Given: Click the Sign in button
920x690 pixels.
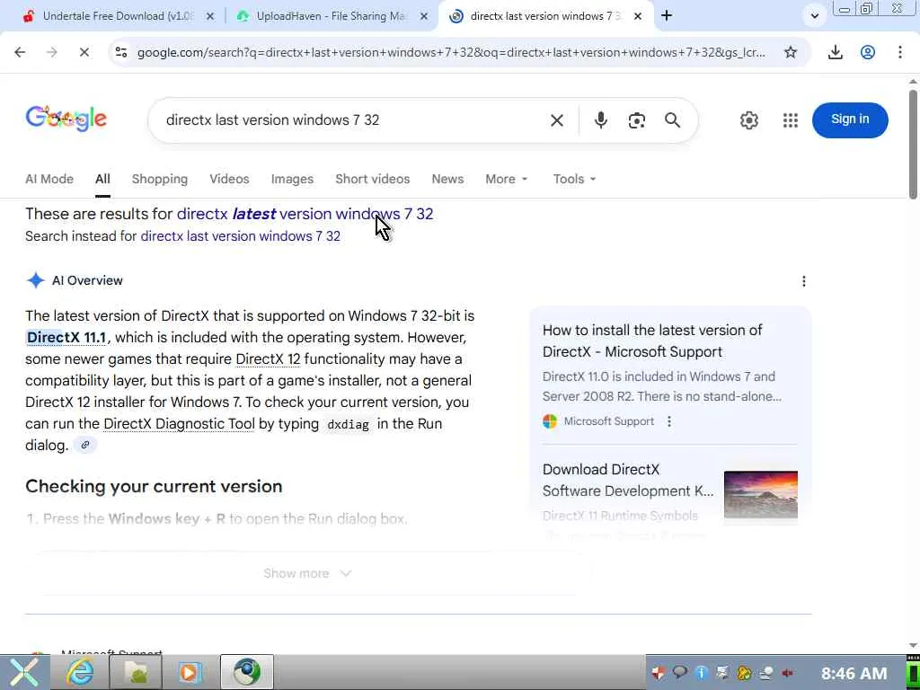Looking at the screenshot, I should [850, 119].
